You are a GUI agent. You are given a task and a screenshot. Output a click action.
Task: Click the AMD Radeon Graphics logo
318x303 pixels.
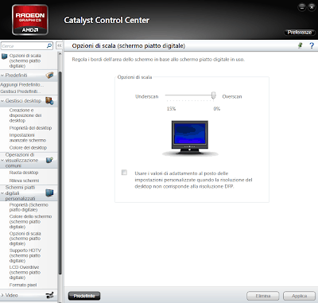(30, 20)
